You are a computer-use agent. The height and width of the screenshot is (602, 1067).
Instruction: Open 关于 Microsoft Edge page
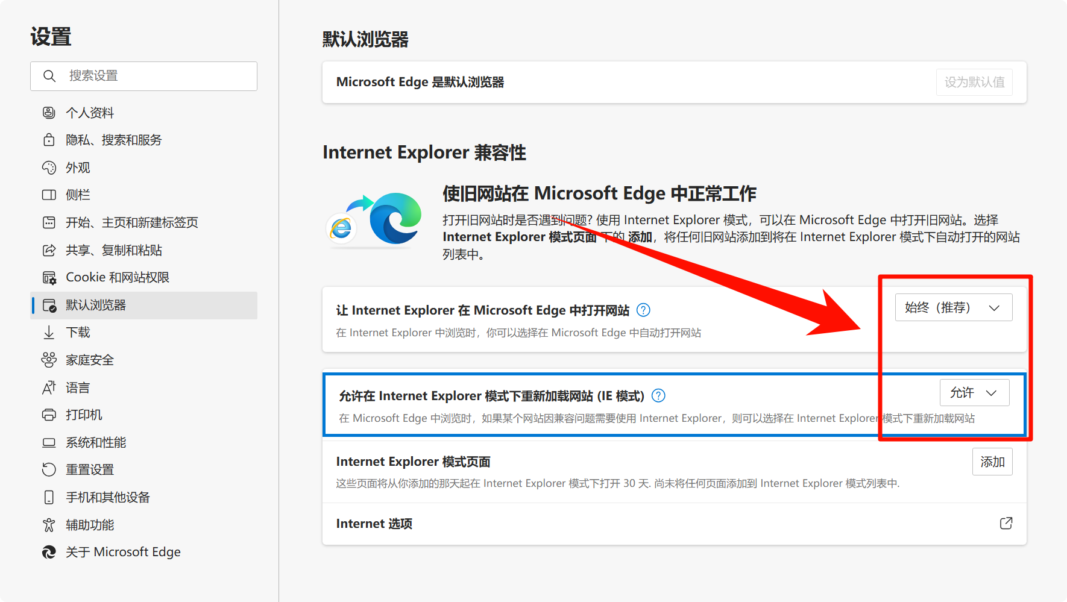pyautogui.click(x=144, y=552)
